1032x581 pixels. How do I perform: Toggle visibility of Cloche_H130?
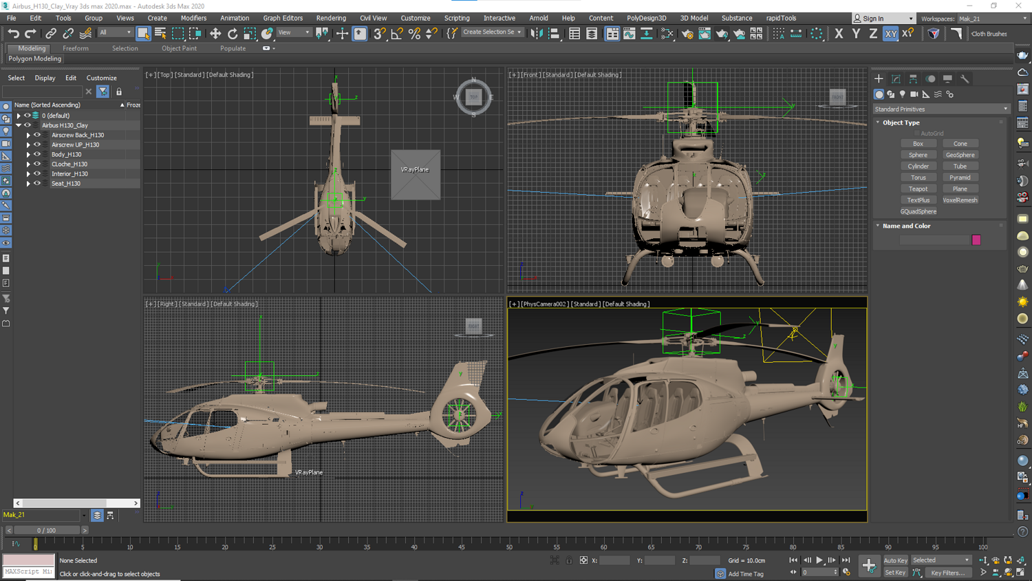pyautogui.click(x=37, y=164)
